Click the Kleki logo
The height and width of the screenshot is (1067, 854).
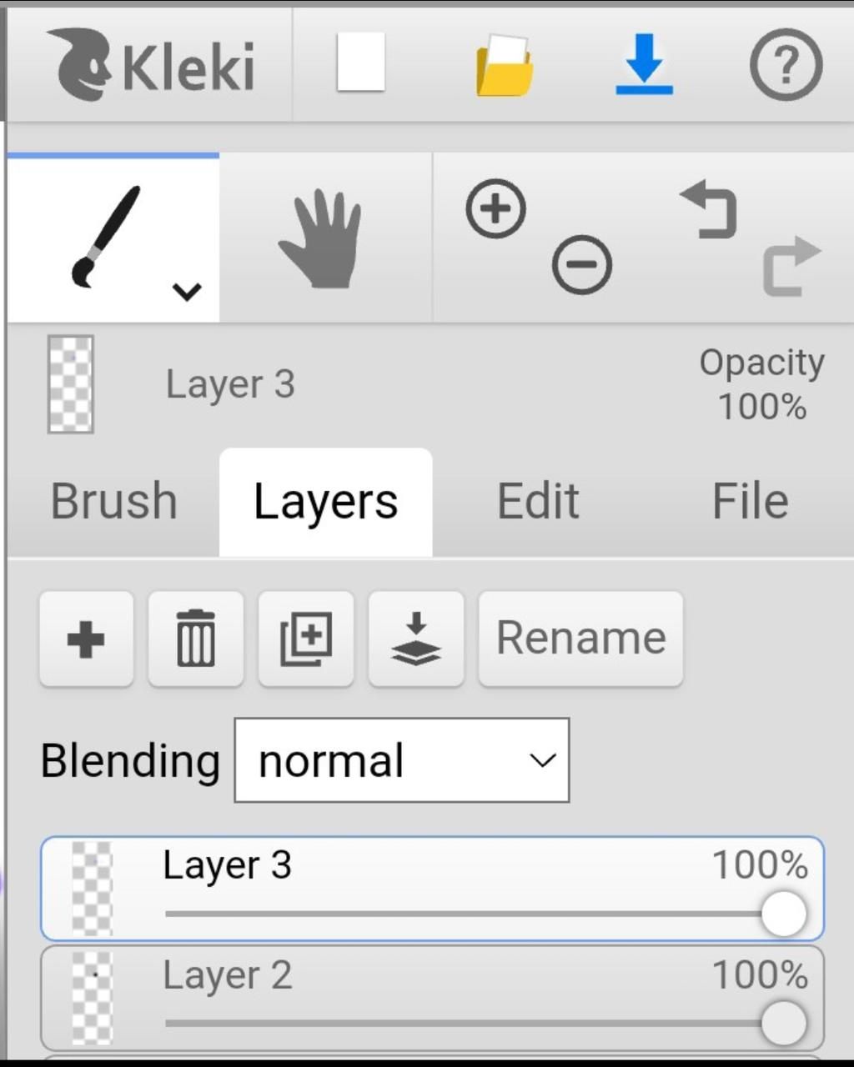150,65
